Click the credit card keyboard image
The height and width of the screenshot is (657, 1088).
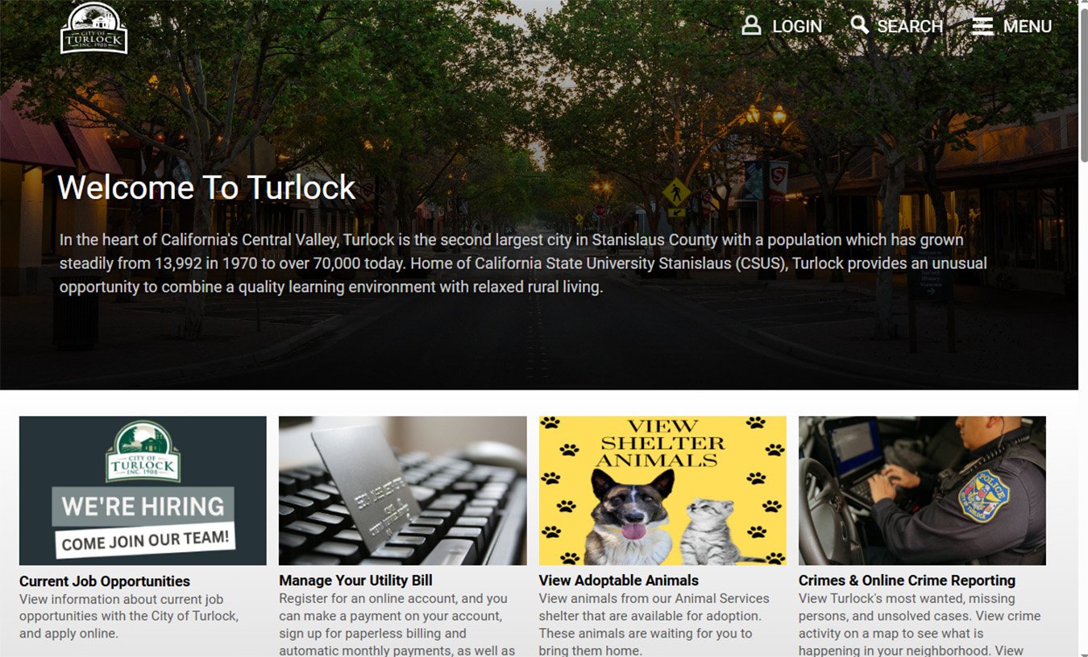point(402,490)
